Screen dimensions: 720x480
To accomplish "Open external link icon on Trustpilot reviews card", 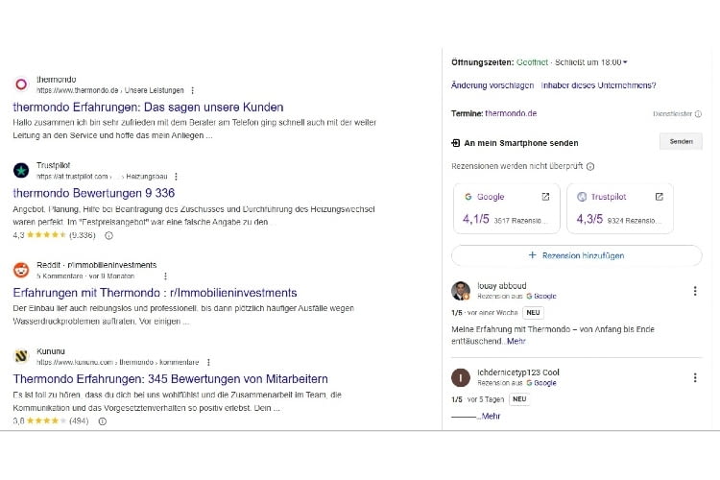I will coord(659,197).
